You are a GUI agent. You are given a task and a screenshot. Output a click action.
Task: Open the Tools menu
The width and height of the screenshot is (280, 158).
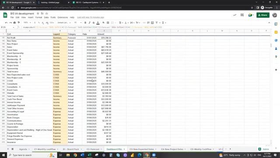tap(53, 18)
